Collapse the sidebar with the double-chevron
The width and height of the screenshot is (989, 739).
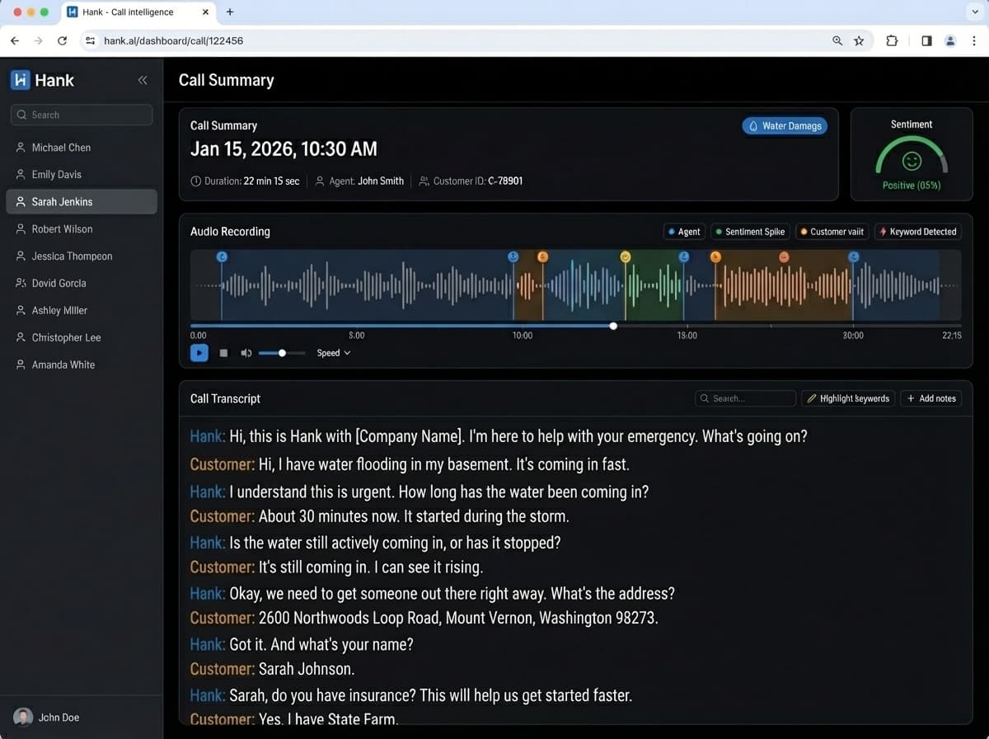[x=142, y=80]
